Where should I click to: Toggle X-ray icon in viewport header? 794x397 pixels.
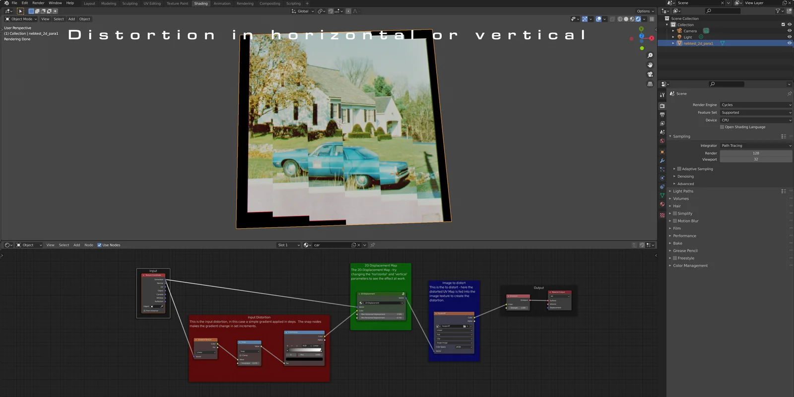(612, 19)
